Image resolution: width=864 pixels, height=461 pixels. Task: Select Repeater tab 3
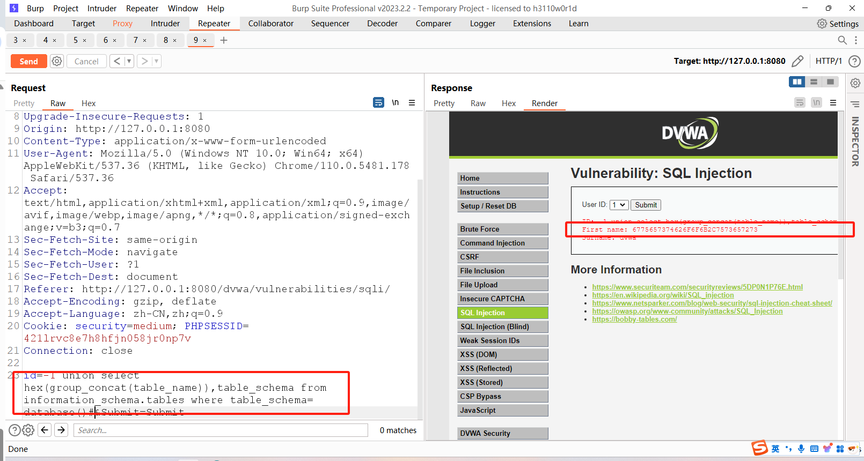point(16,40)
